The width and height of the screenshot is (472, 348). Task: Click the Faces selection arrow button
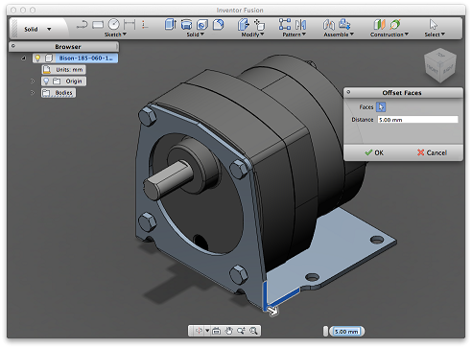(381, 106)
